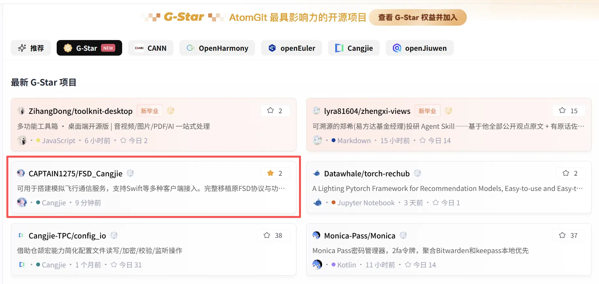Click Monica-Pass avatar beside Monica title
The image size is (599, 284).
317,236
